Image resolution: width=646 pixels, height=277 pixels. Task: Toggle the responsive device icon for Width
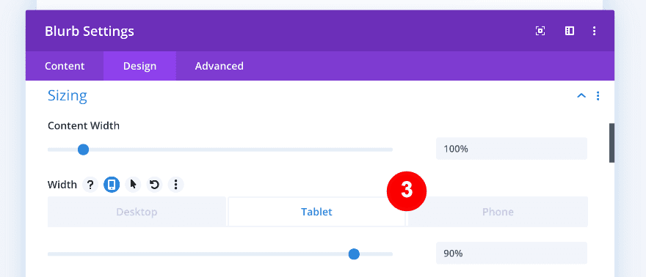(x=112, y=185)
